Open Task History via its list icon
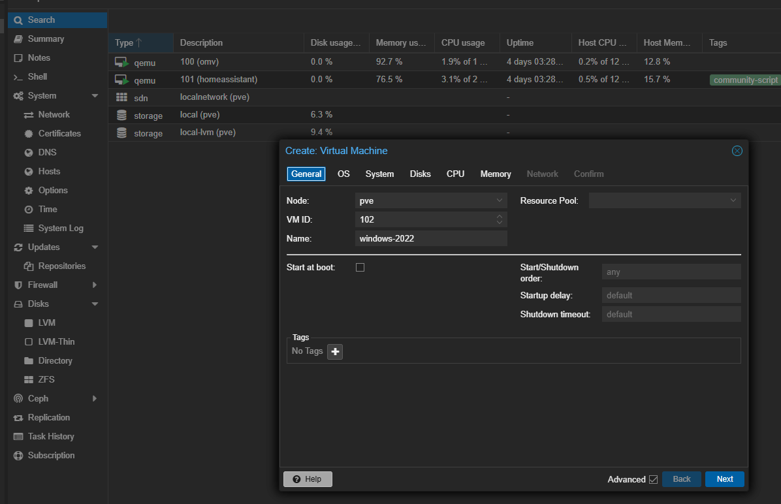The height and width of the screenshot is (504, 781). pos(18,437)
